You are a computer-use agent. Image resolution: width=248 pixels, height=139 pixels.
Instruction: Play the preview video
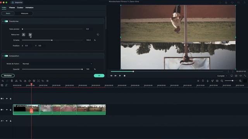click(120, 76)
